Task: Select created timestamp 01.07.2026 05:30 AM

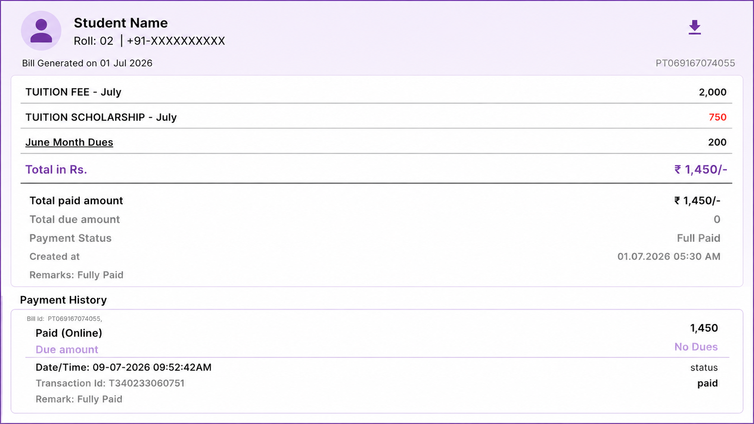Action: pos(669,256)
